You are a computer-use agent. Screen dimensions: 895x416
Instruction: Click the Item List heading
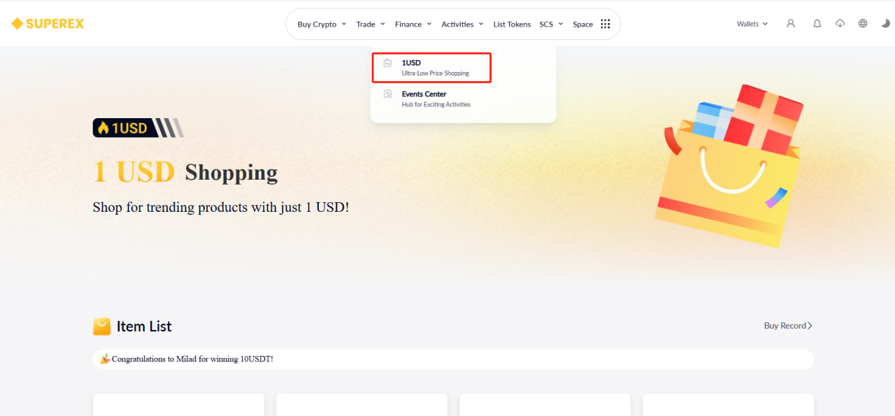tap(144, 327)
